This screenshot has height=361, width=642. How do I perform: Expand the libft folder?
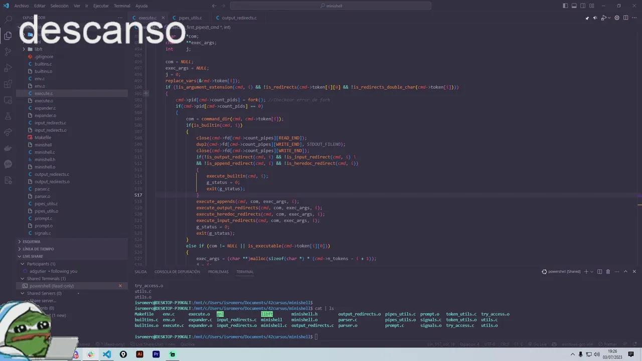coord(38,49)
